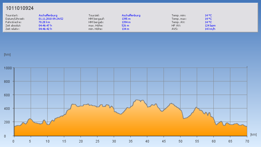Viewport: 261px width, 147px height.
Task: Click the [km] horizontal axis unit label
Action: [253, 135]
